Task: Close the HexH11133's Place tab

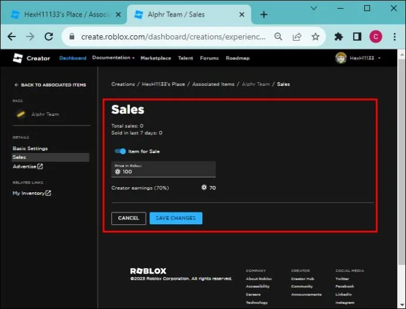Action: pyautogui.click(x=118, y=15)
